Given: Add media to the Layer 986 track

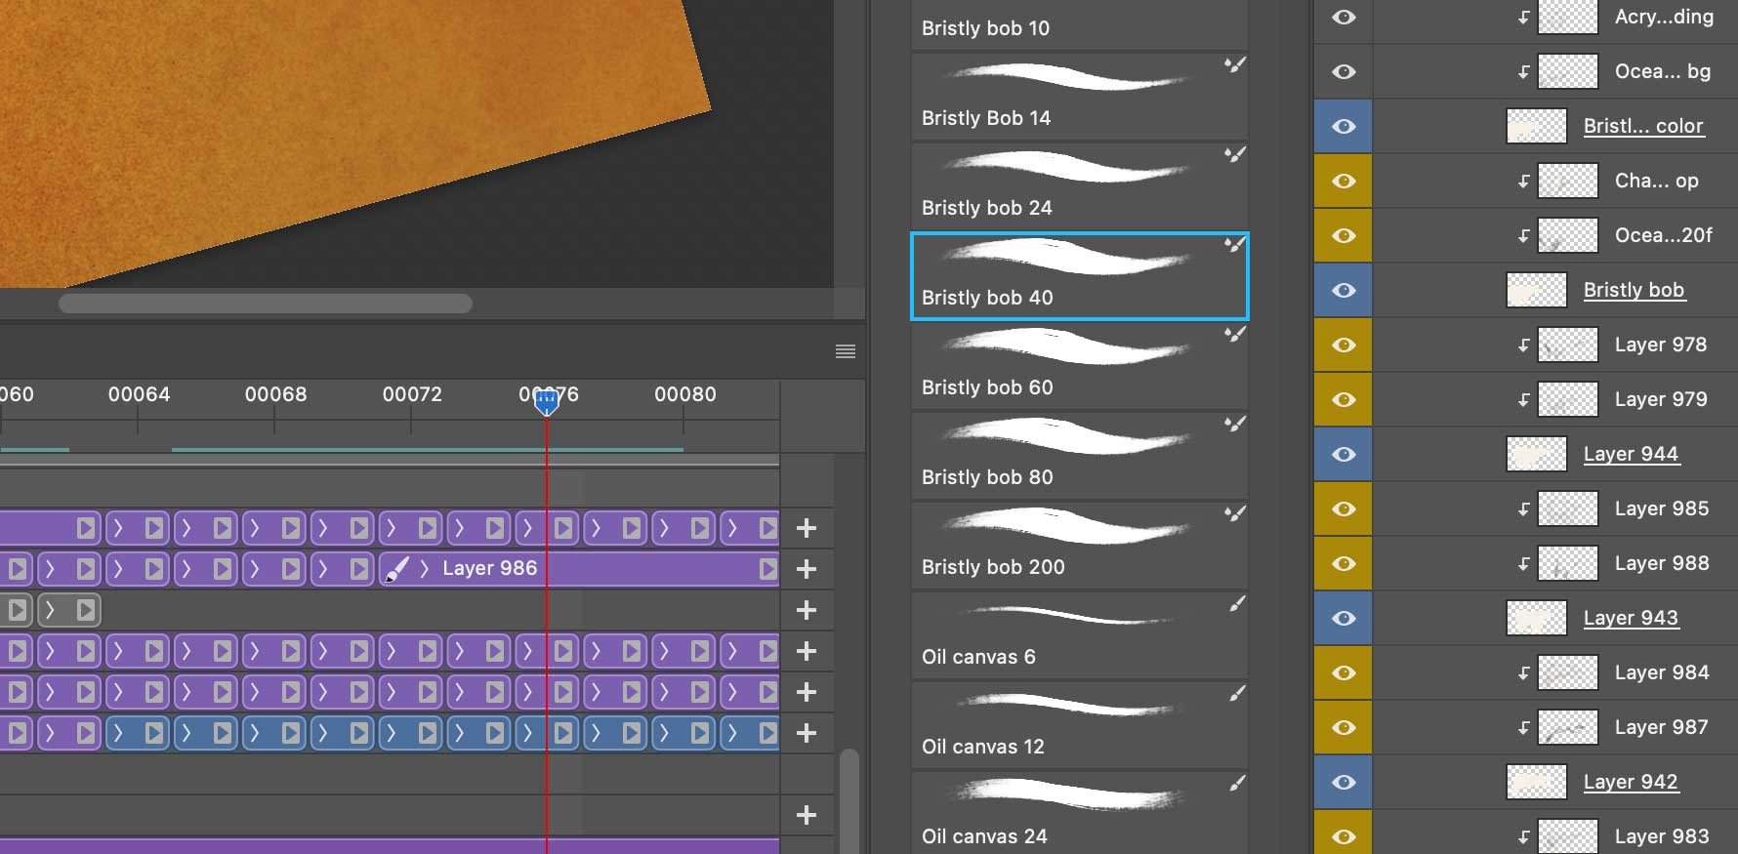Looking at the screenshot, I should [x=806, y=569].
